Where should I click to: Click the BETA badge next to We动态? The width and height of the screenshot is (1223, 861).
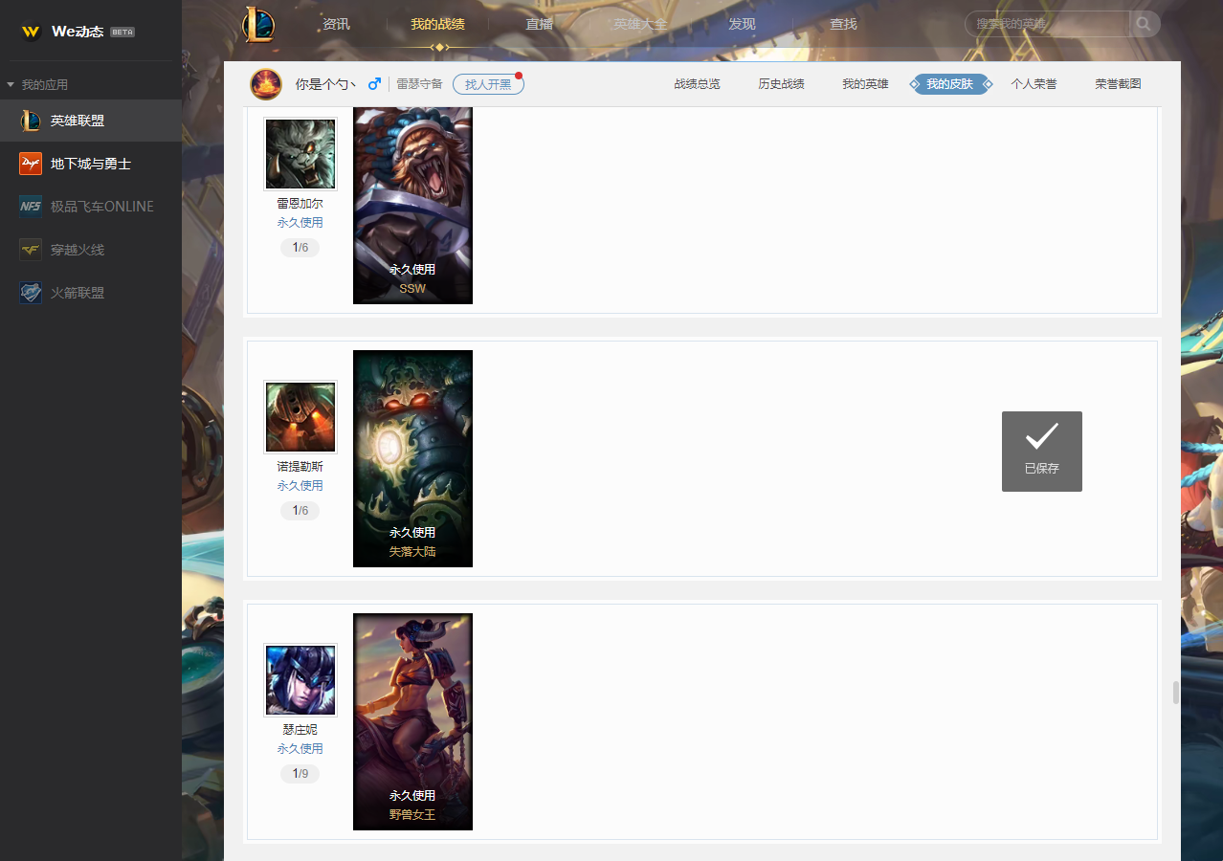coord(122,32)
